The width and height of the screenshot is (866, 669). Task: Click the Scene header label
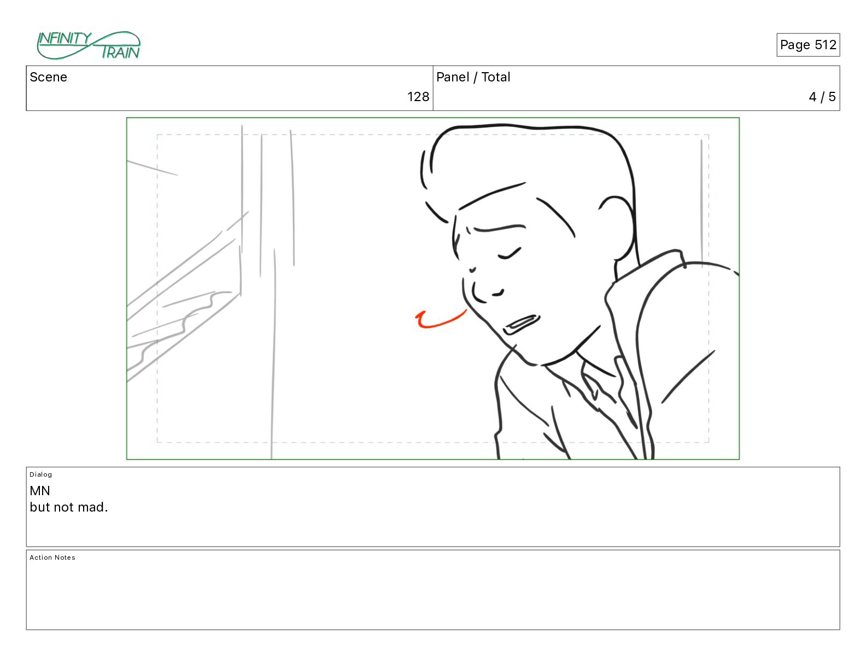click(x=48, y=77)
